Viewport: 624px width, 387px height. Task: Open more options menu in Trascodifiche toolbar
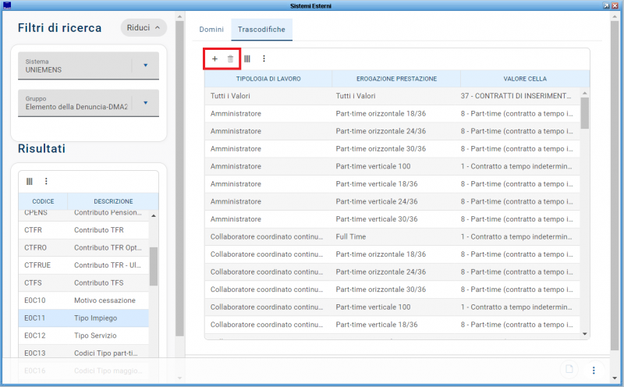(264, 59)
